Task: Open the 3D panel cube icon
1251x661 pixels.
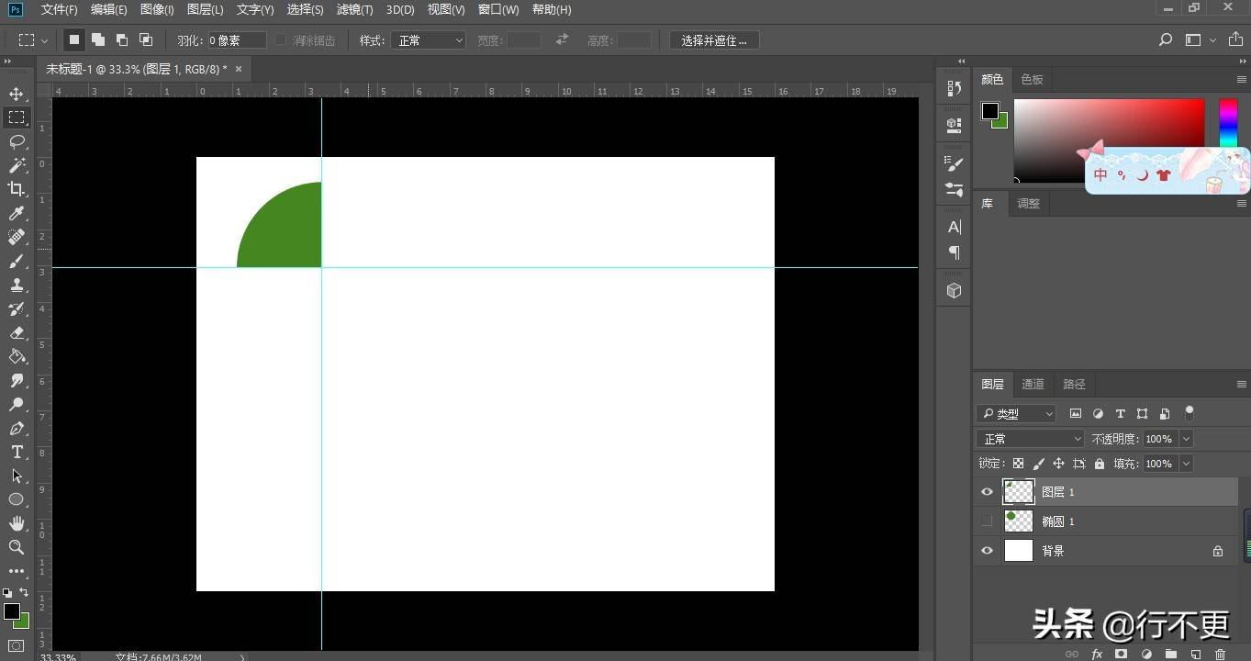Action: click(955, 291)
